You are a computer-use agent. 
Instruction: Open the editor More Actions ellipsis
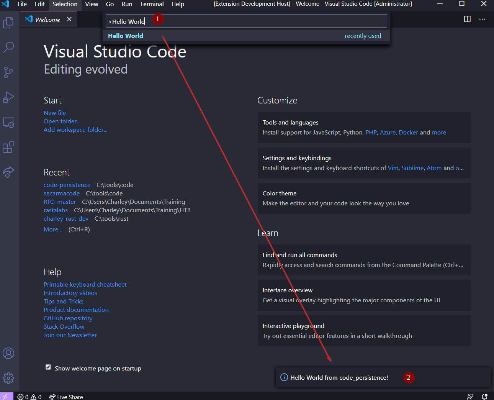click(482, 19)
